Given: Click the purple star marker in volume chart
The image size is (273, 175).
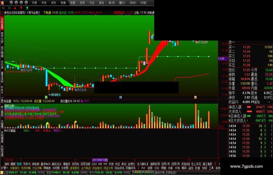Looking at the screenshot, I should [68, 125].
